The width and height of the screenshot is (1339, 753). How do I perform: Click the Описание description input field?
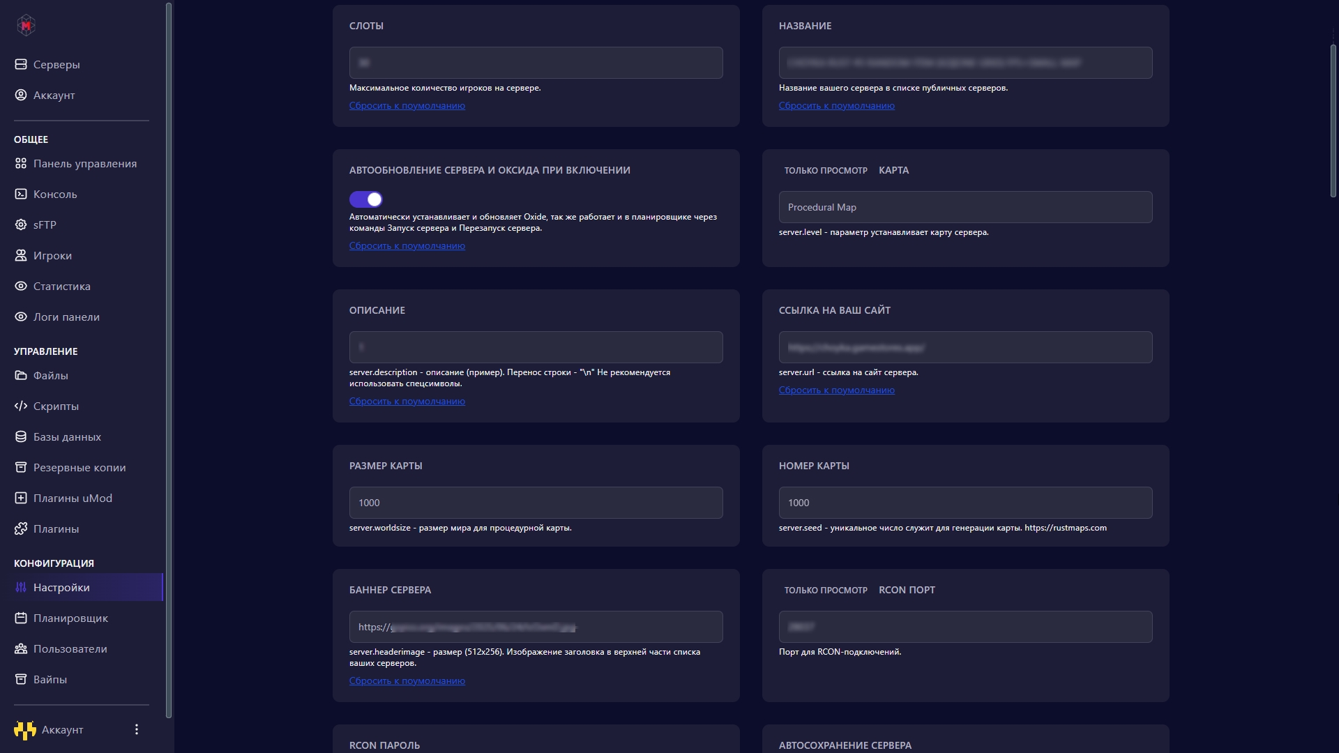coord(536,347)
